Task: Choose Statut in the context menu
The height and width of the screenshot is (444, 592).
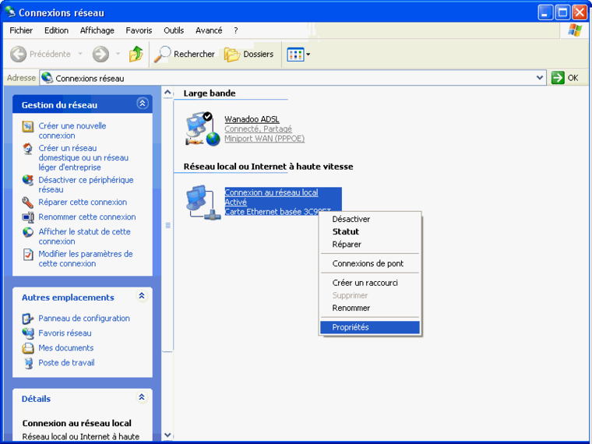Action: click(x=370, y=232)
